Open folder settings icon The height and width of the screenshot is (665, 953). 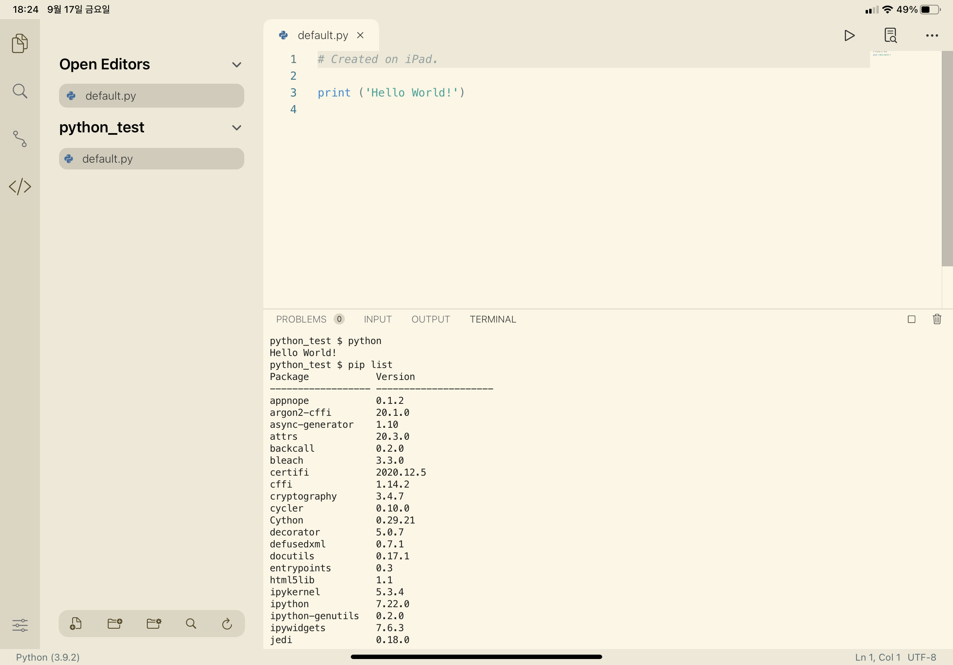point(154,624)
